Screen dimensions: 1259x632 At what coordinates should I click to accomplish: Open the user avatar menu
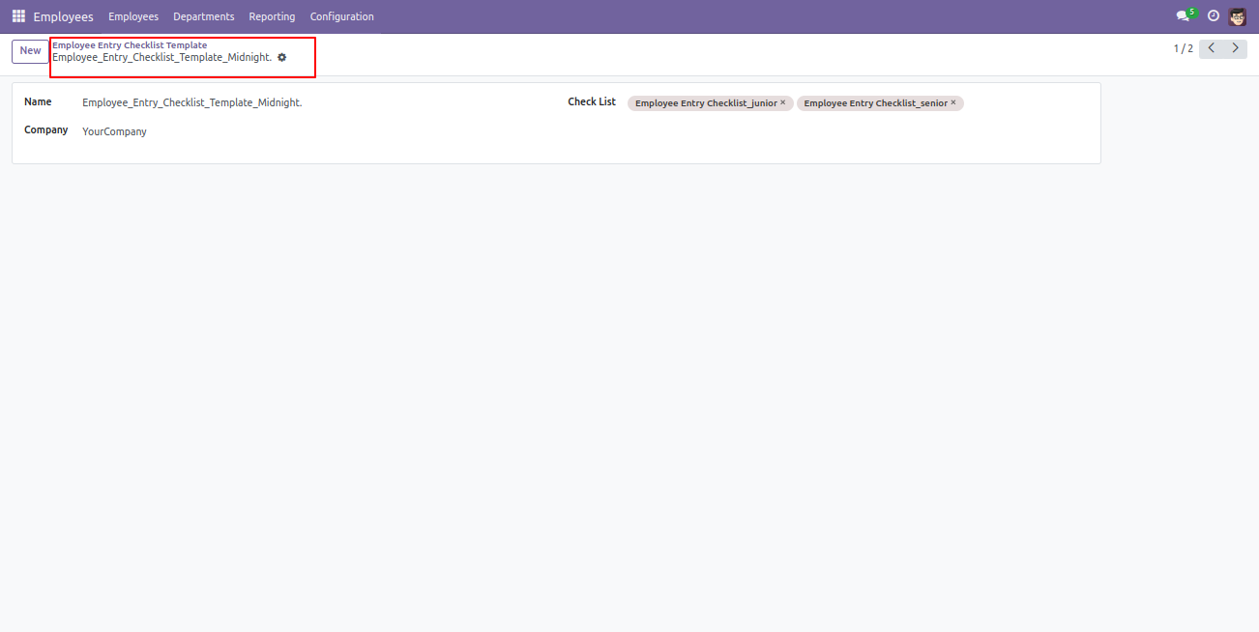1238,16
